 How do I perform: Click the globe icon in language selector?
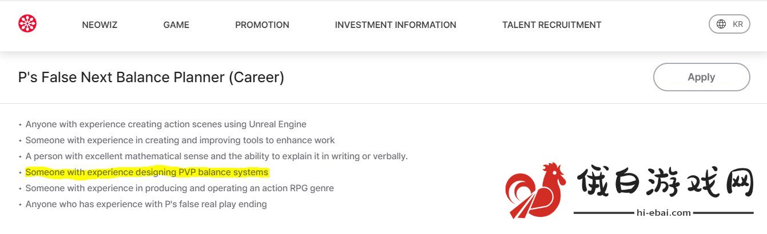point(721,24)
